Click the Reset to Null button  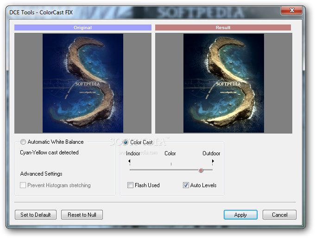click(x=82, y=215)
